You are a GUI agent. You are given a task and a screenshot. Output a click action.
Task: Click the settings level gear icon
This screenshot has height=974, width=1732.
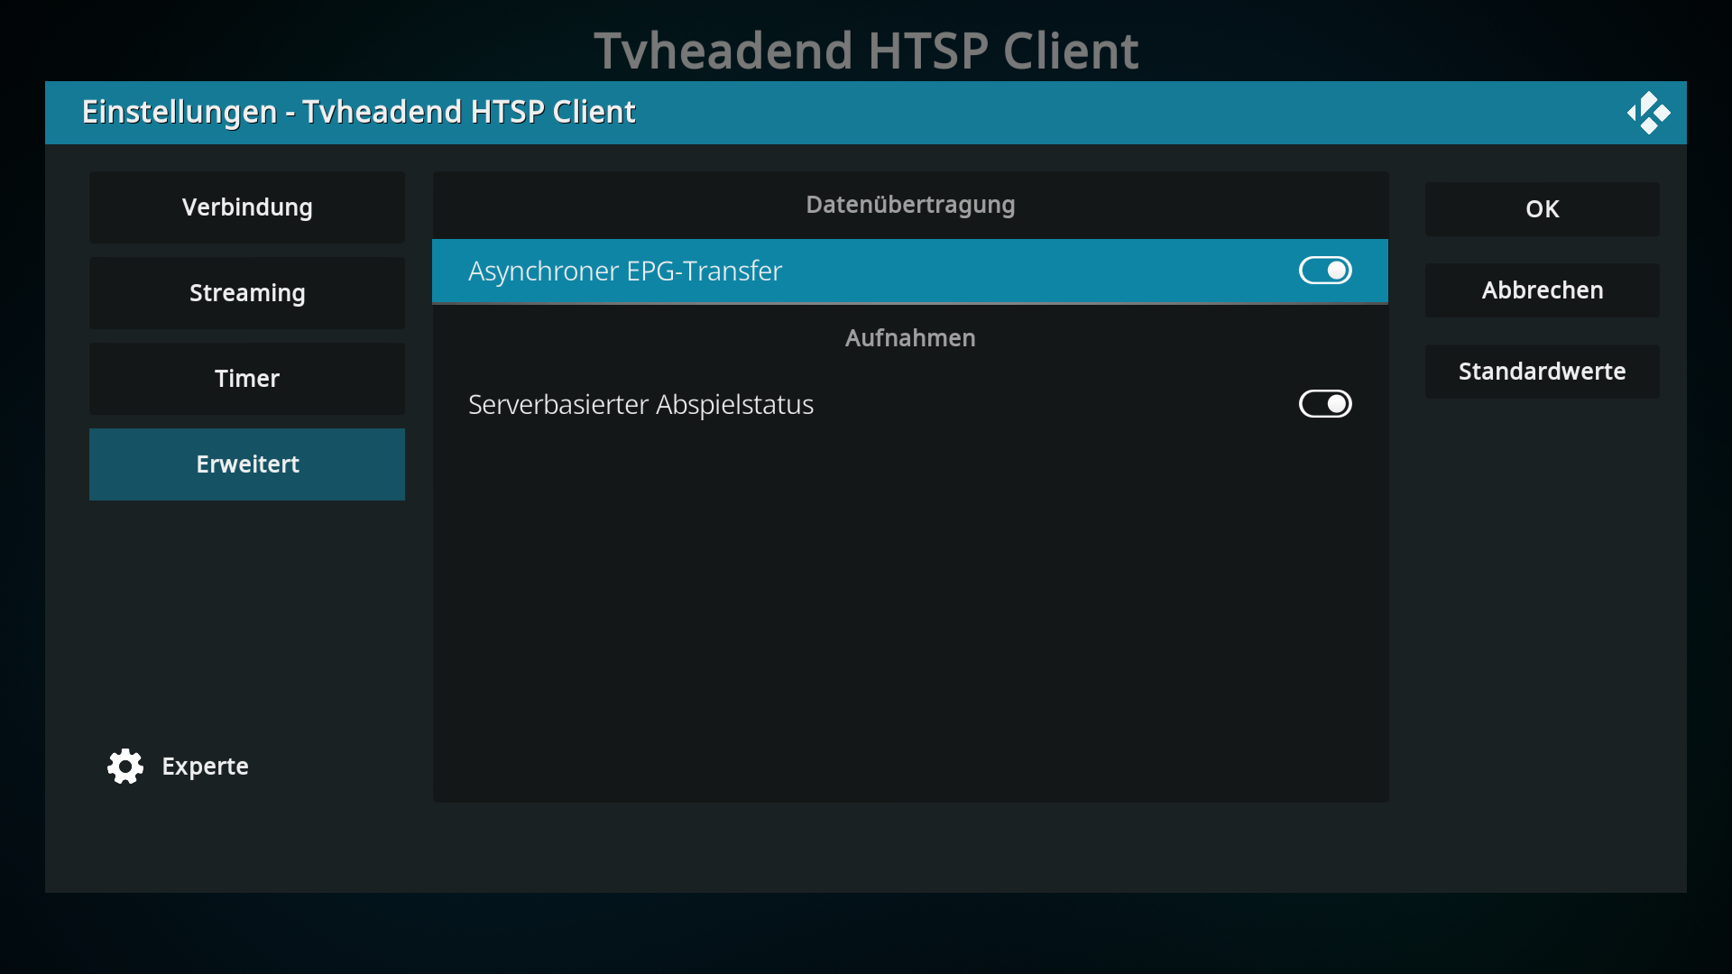125,767
